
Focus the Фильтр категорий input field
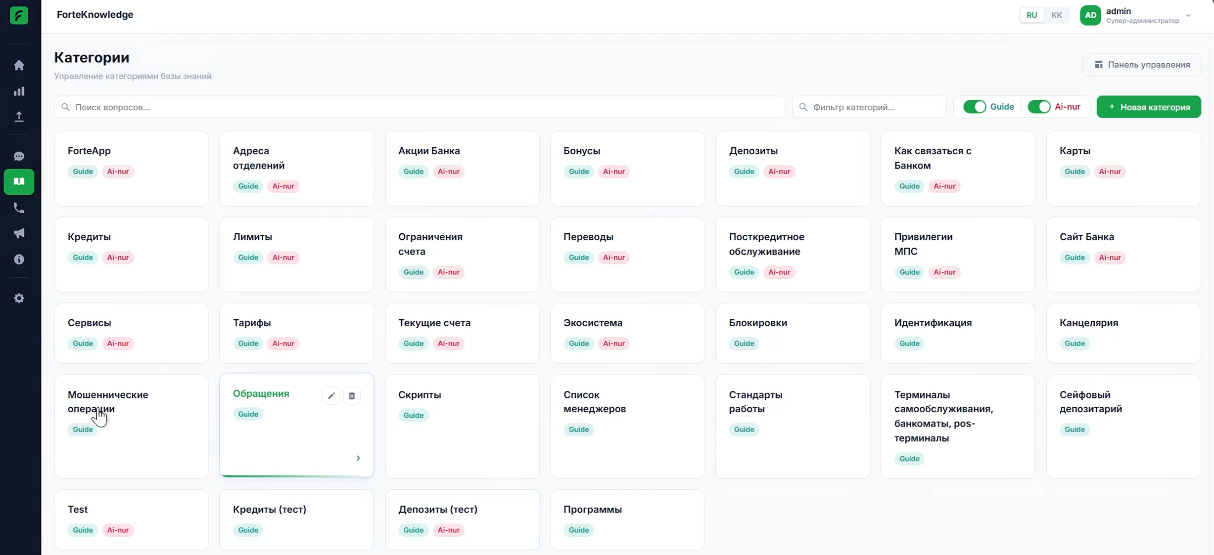(x=869, y=107)
